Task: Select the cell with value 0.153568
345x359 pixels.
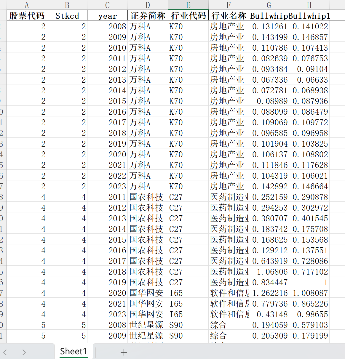Action: click(x=309, y=240)
